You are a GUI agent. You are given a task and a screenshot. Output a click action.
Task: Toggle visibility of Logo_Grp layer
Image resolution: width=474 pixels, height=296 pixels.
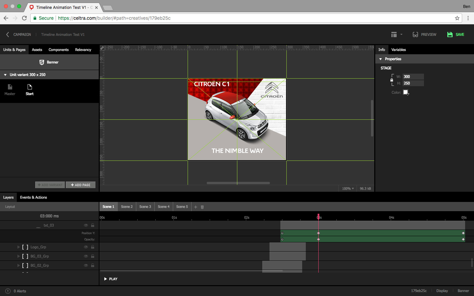tap(86, 247)
